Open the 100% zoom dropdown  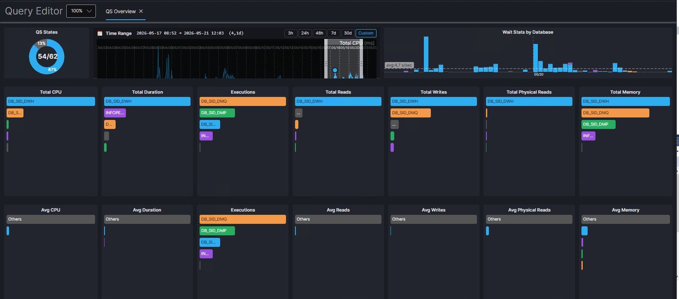coord(81,11)
